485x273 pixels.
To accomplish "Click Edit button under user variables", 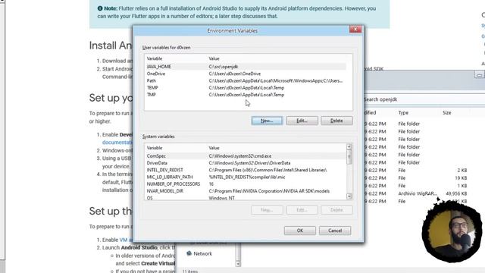I will coord(302,121).
